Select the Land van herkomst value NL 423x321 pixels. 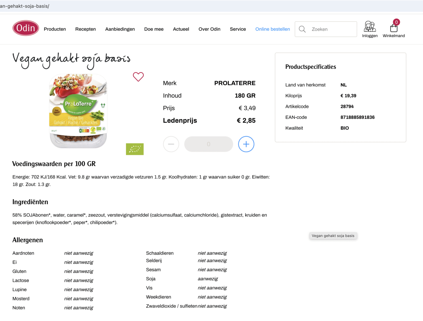[344, 85]
